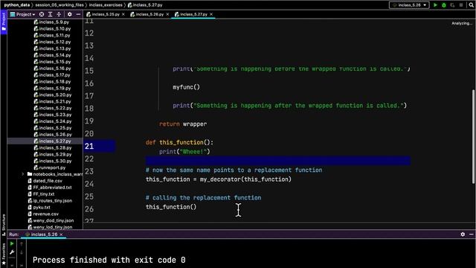The width and height of the screenshot is (476, 268).
Task: Click Run with Coverage icon in toolbar
Action: click(452, 5)
